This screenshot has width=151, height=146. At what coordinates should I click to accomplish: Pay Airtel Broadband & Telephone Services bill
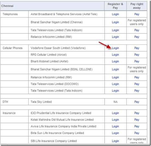point(137,14)
